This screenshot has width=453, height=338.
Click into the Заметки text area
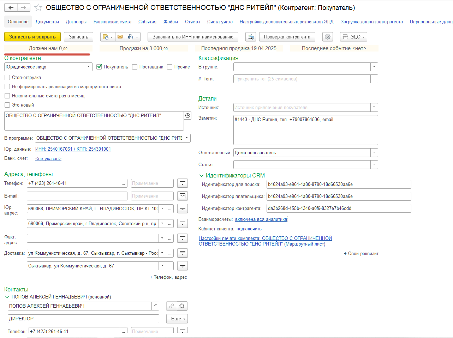pos(306,130)
